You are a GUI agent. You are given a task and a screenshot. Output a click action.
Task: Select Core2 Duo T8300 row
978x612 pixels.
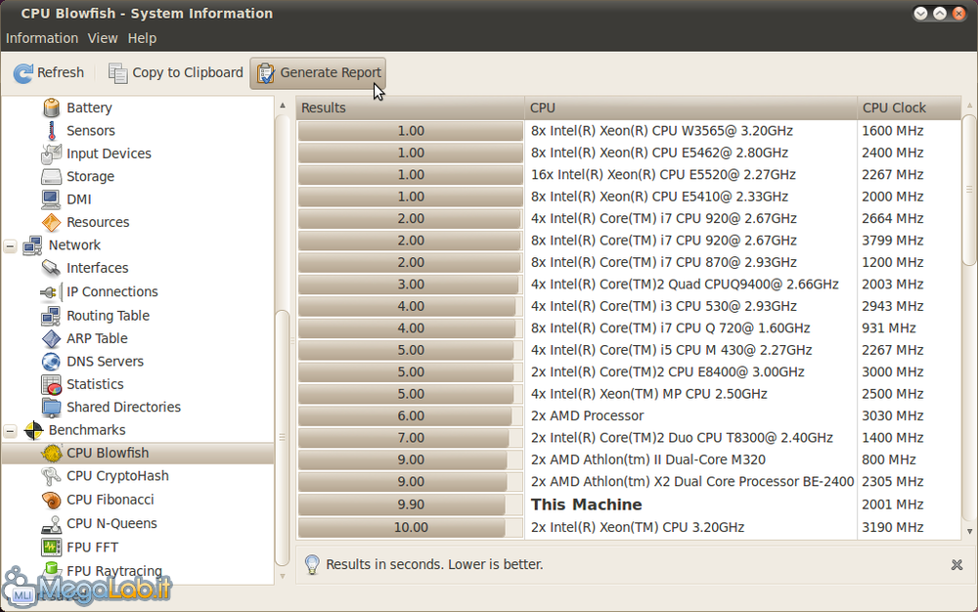[x=629, y=438]
